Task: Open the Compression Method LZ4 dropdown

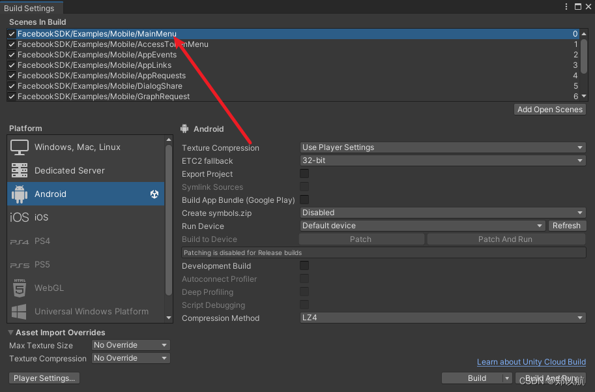Action: click(x=443, y=318)
